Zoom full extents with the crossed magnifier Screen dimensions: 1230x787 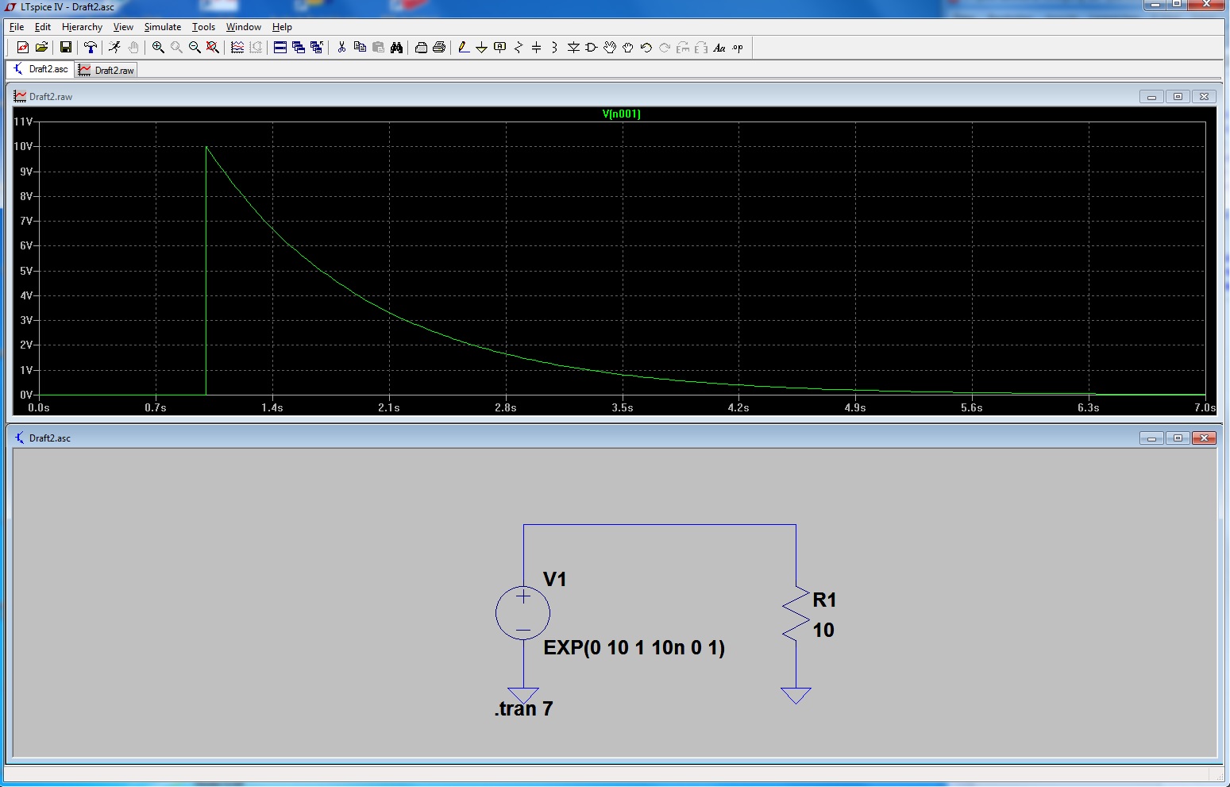click(213, 48)
